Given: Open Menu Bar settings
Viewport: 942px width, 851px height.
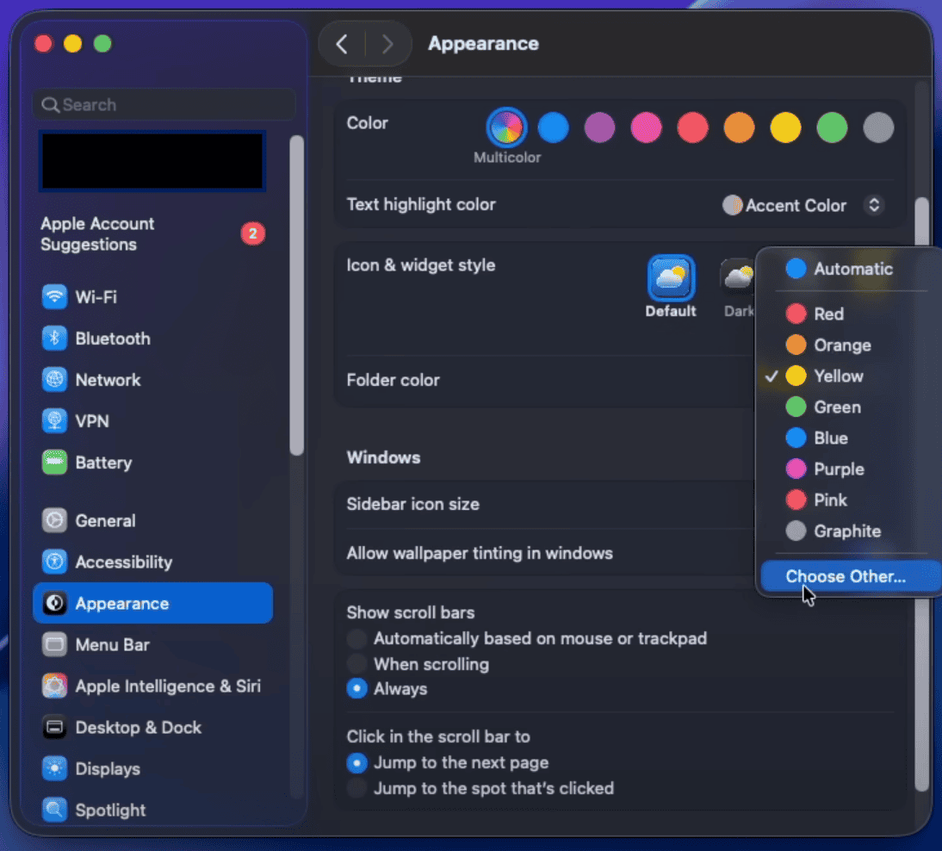Looking at the screenshot, I should pos(152,645).
